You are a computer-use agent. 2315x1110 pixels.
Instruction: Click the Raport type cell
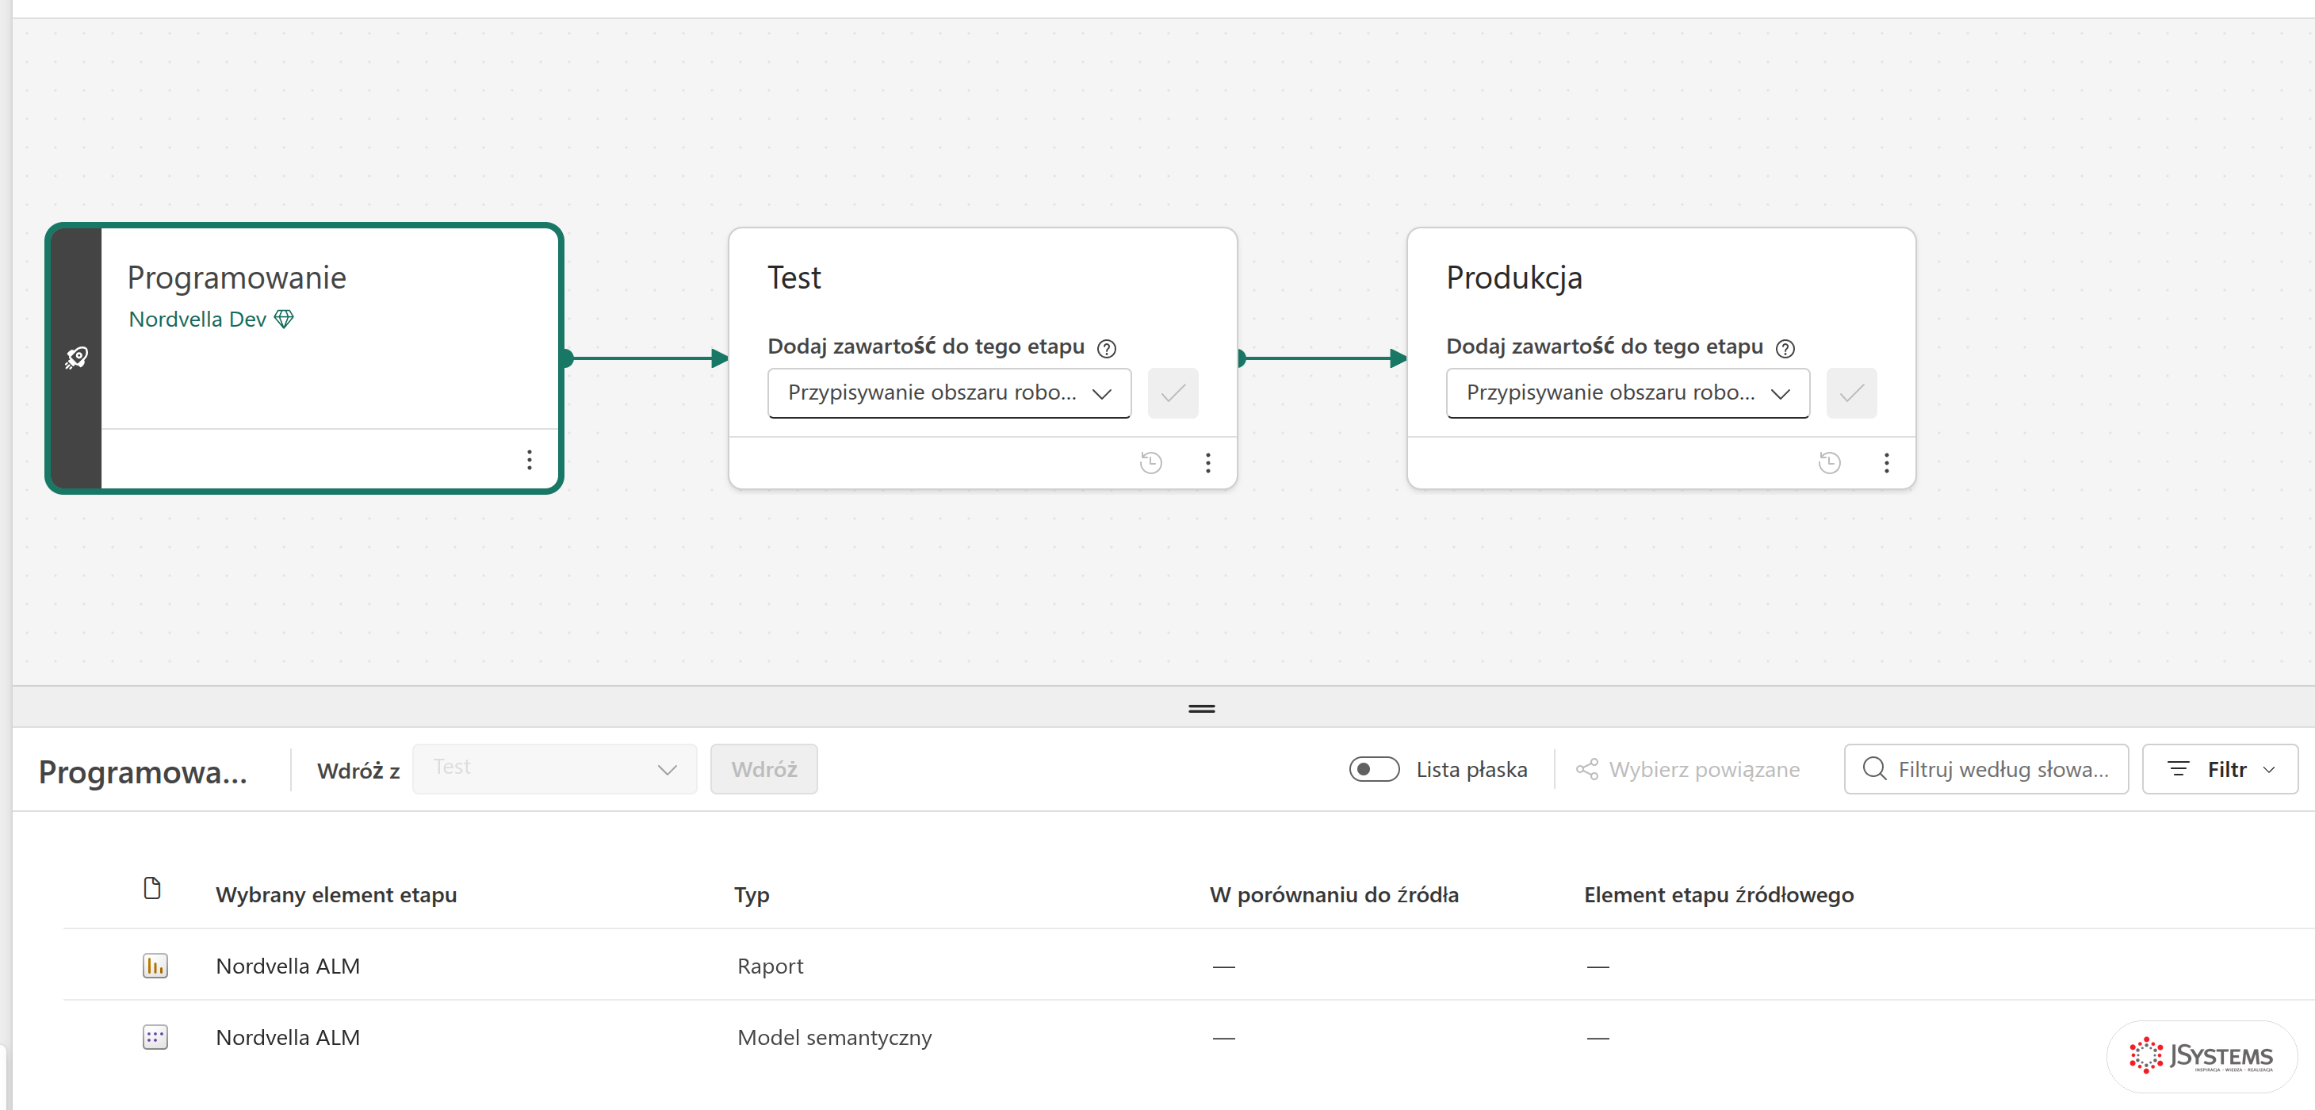tap(770, 965)
